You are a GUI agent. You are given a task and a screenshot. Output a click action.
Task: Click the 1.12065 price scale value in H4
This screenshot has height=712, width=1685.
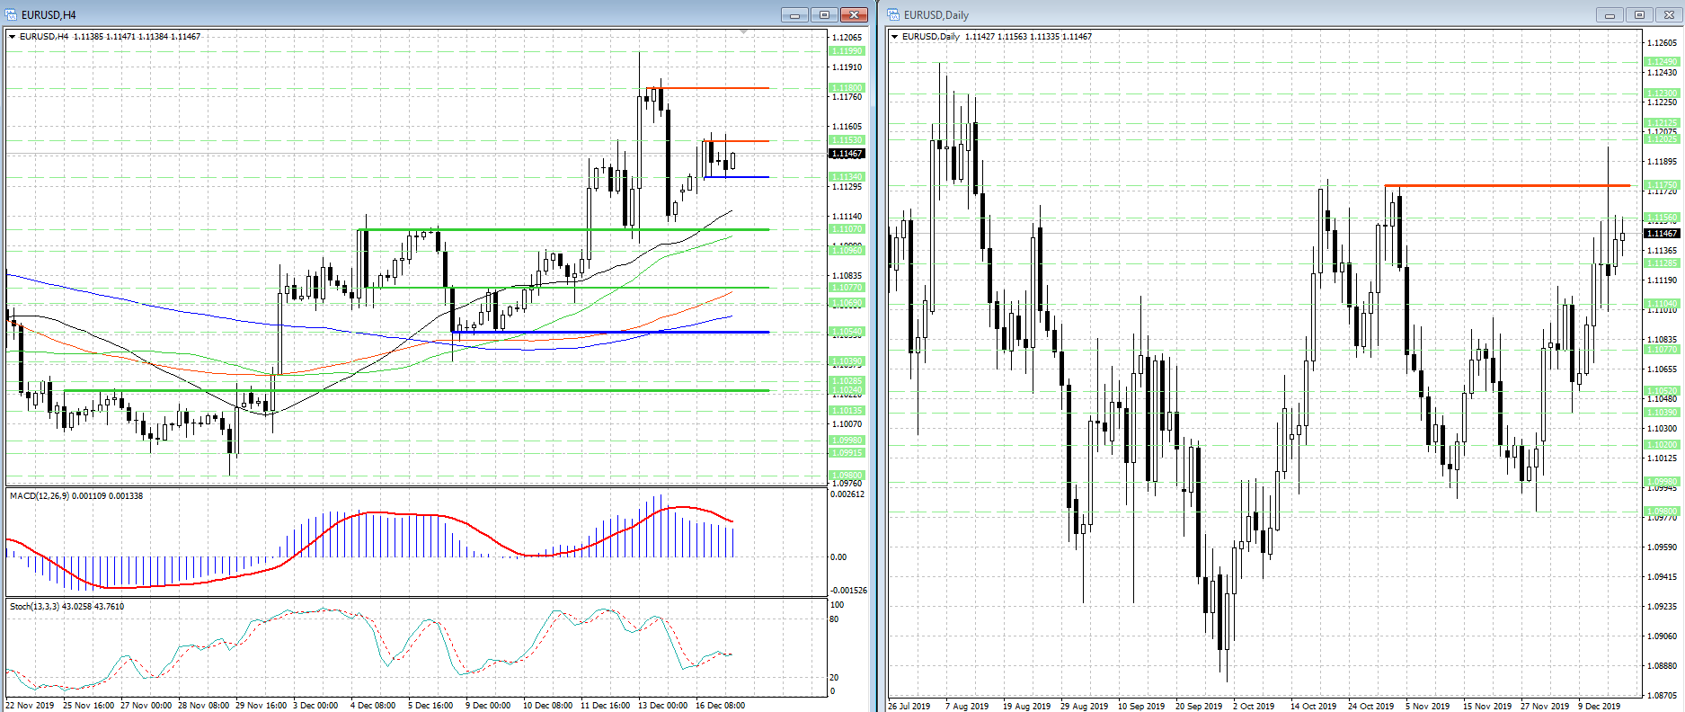(x=847, y=38)
